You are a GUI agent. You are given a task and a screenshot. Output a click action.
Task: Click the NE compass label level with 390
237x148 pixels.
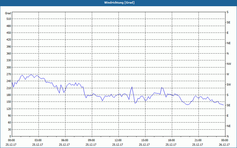pos(228,43)
